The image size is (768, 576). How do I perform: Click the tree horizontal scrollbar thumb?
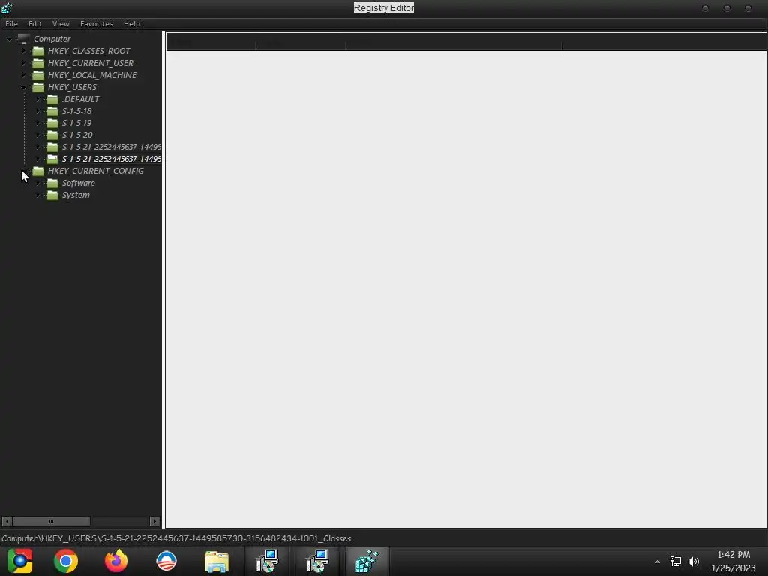pyautogui.click(x=51, y=522)
